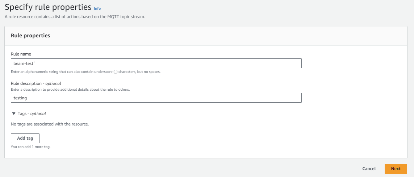The image size is (414, 177).
Task: Click the MQTT topic stream subtitle text
Action: click(75, 17)
